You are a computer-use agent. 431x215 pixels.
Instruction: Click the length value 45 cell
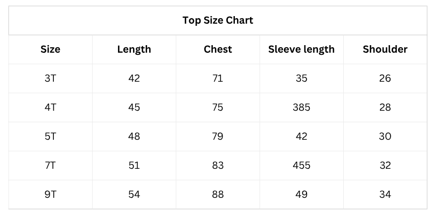click(x=134, y=107)
